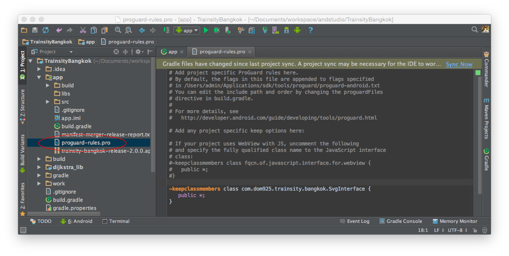The image size is (509, 256).
Task: Open the Gradle tool window tab
Action: pyautogui.click(x=486, y=159)
